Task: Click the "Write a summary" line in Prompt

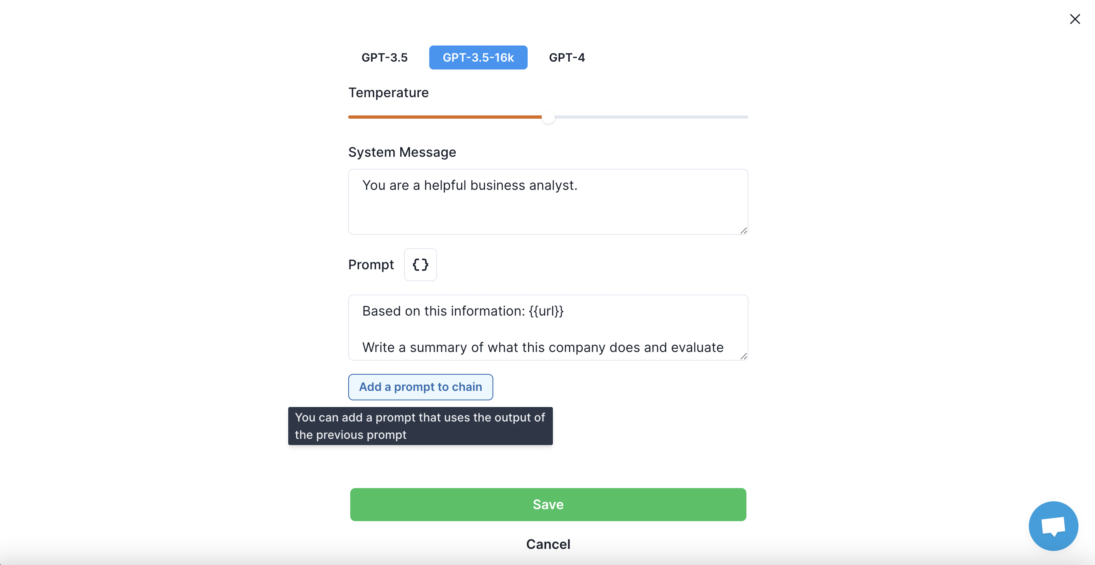Action: tap(543, 347)
